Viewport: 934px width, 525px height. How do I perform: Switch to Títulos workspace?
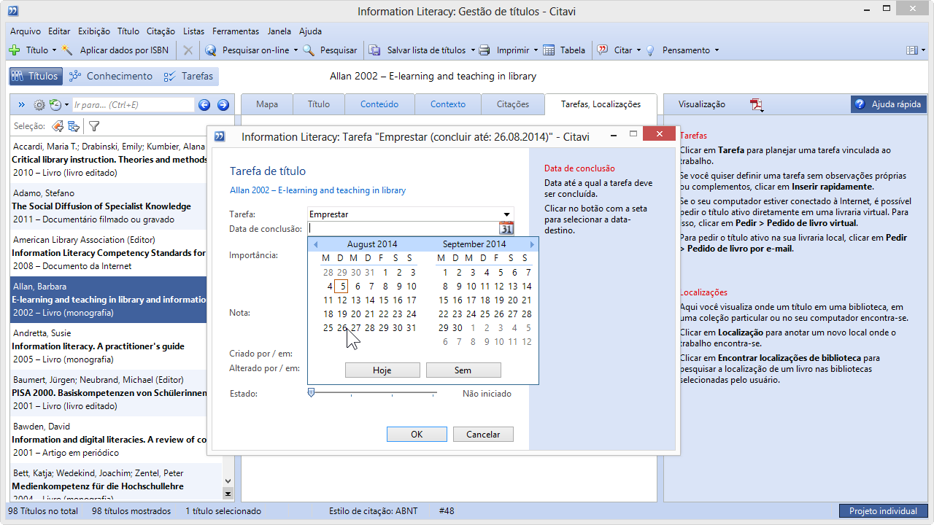(x=35, y=76)
